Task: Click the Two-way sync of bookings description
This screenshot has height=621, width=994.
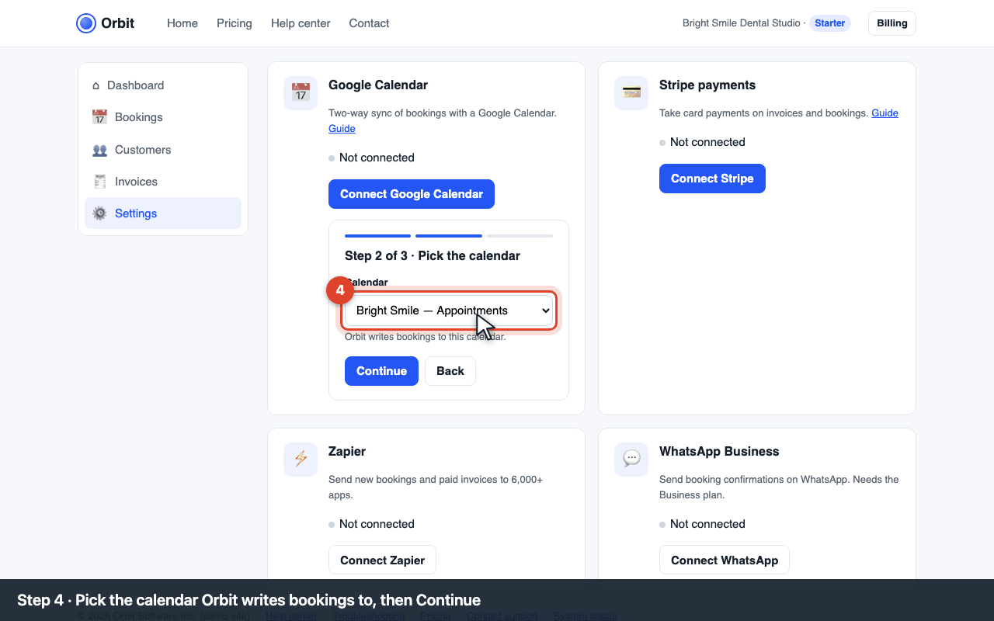Action: pos(443,113)
